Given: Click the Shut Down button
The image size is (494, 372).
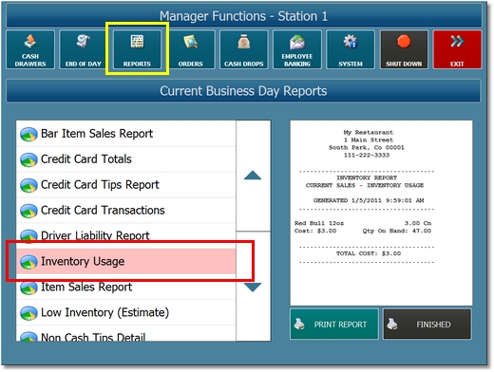Looking at the screenshot, I should (x=404, y=49).
